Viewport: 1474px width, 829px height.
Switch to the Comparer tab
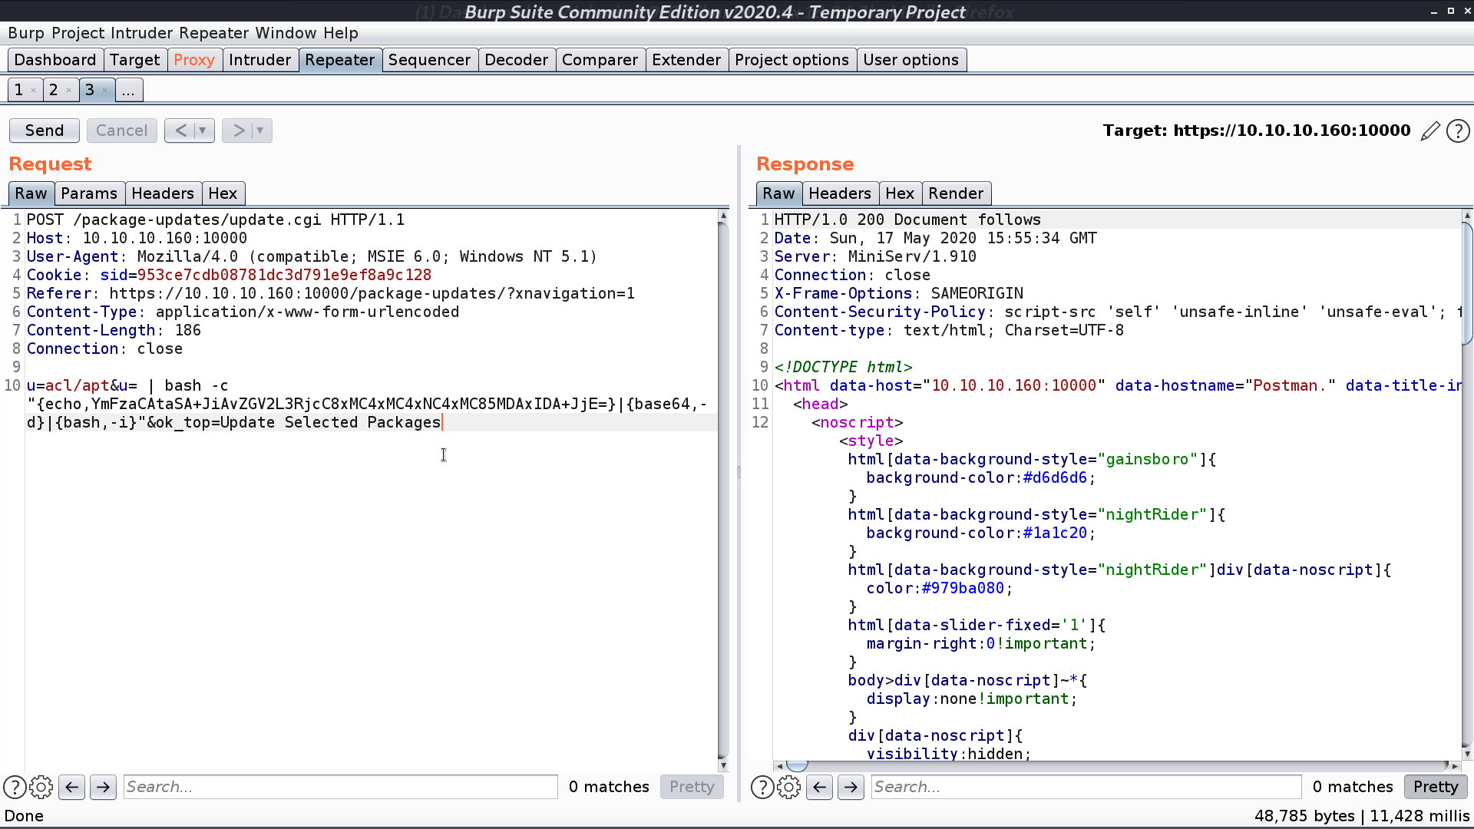(600, 60)
